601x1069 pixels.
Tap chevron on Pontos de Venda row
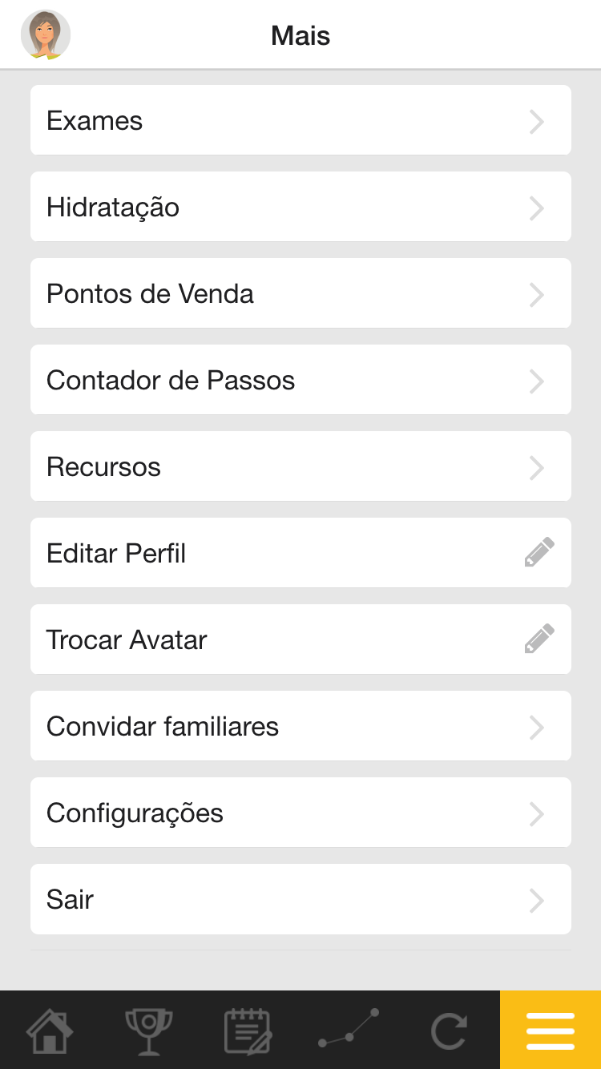(x=537, y=294)
